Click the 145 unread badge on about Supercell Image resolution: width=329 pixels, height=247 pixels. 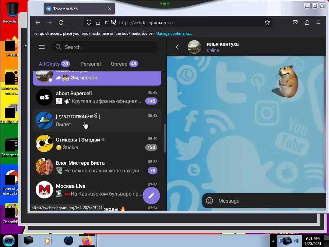151,101
